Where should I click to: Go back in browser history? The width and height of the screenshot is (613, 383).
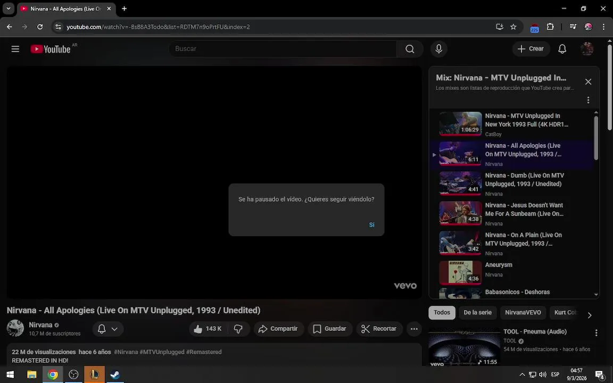pos(10,27)
